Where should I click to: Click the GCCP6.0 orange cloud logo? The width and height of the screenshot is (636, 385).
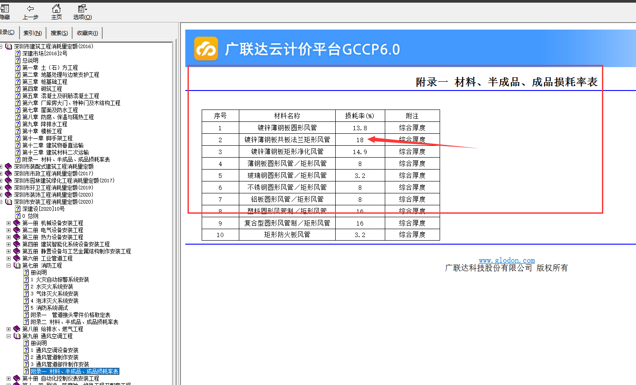click(206, 49)
